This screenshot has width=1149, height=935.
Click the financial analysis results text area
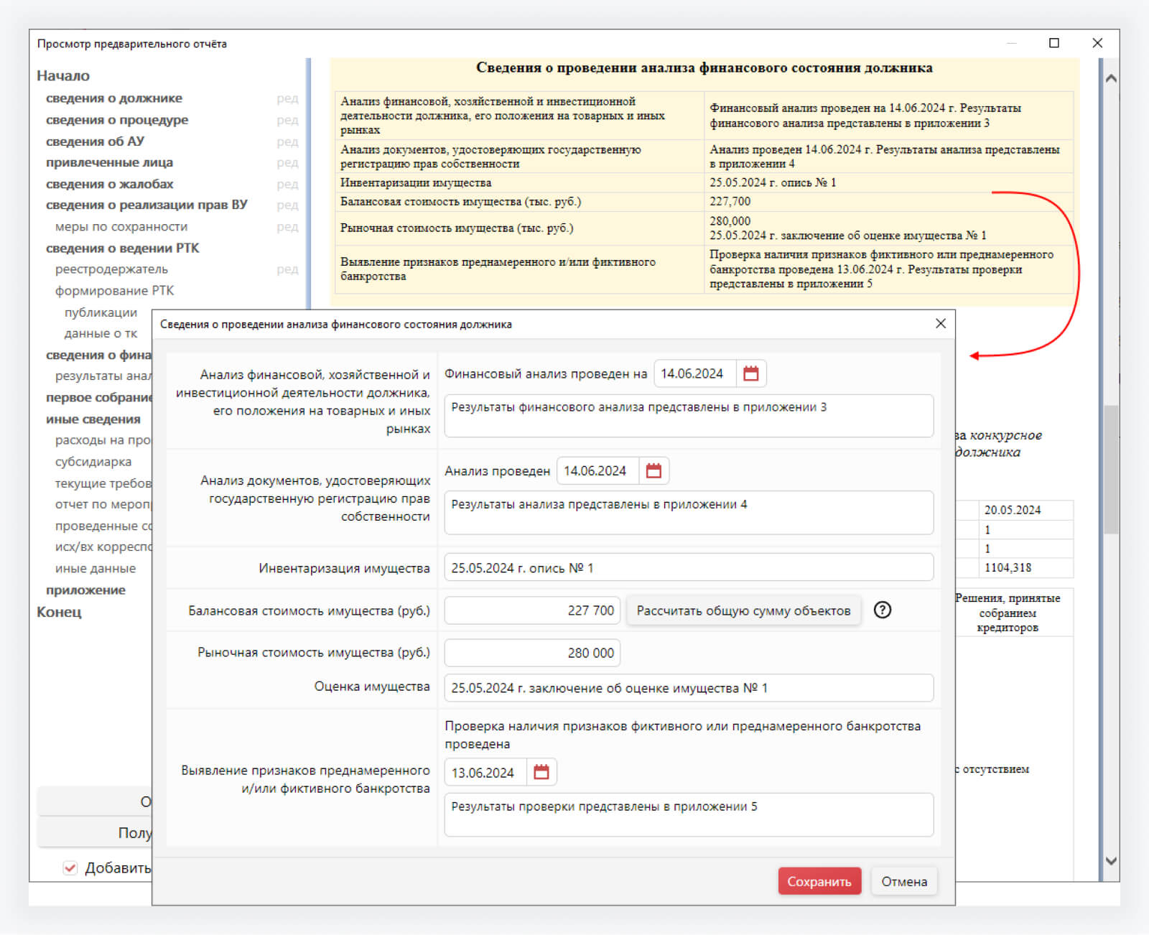point(689,415)
